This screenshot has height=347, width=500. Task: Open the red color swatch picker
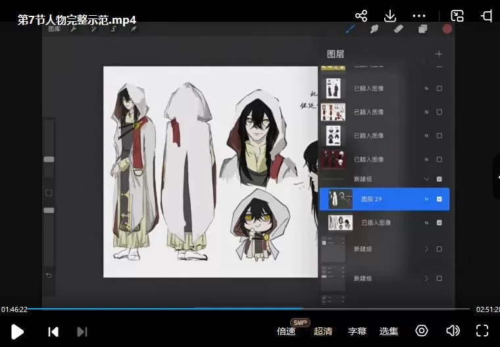447,29
